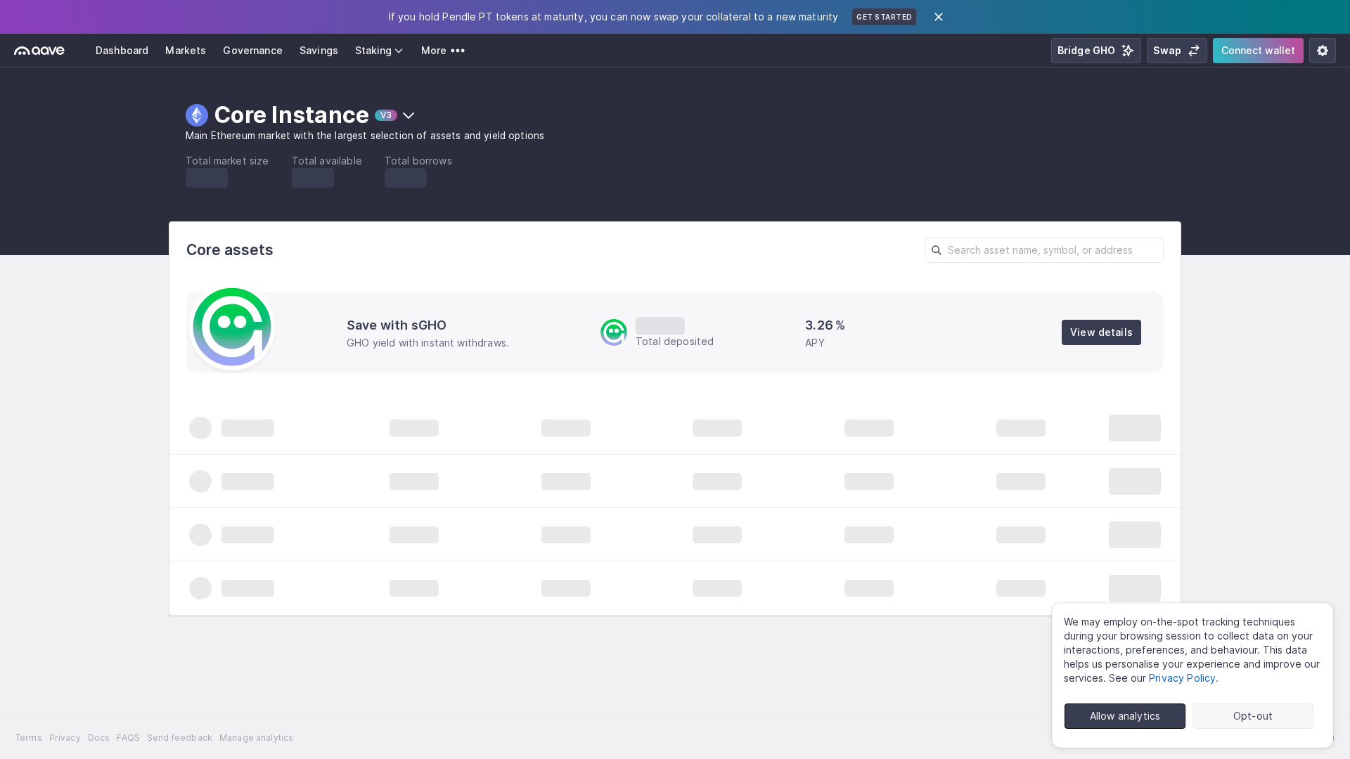The width and height of the screenshot is (1350, 759).
Task: Open the More menu
Action: (443, 51)
